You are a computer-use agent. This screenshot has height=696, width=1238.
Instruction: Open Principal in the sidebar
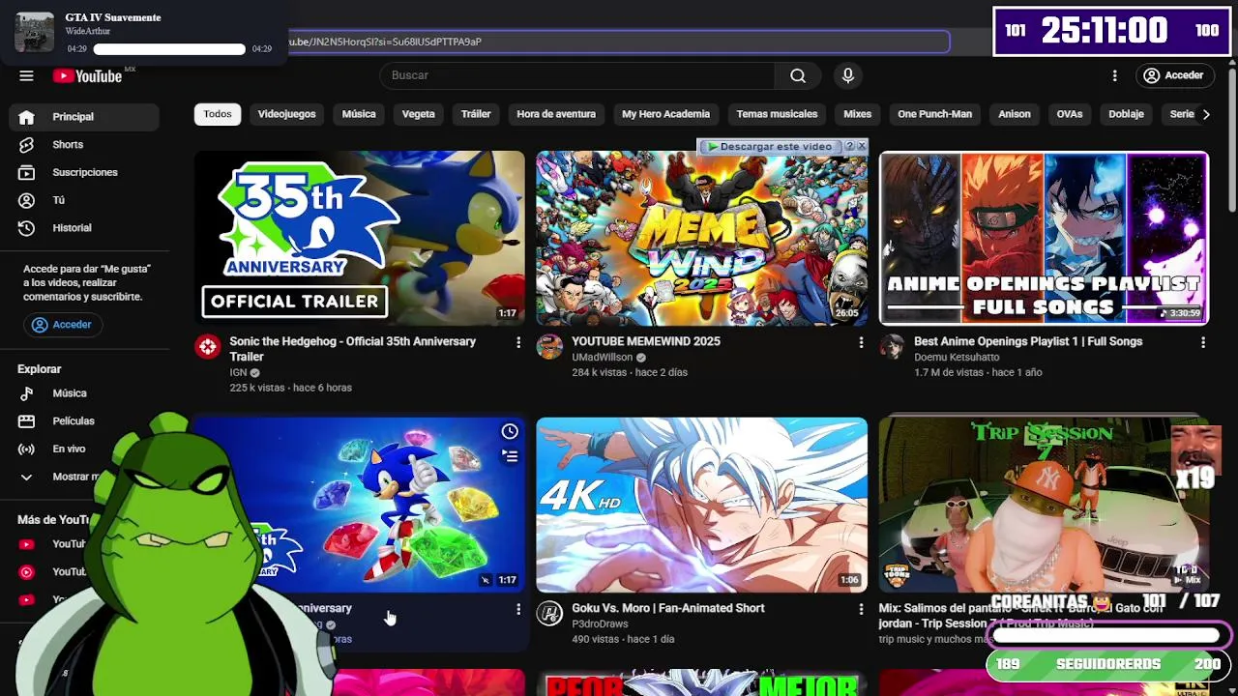click(x=84, y=117)
